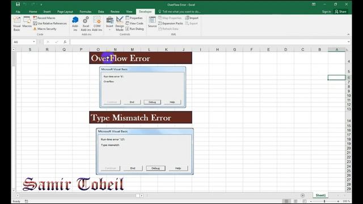Select the Type Mismatch Error banner
The height and width of the screenshot is (204, 363).
(141, 117)
